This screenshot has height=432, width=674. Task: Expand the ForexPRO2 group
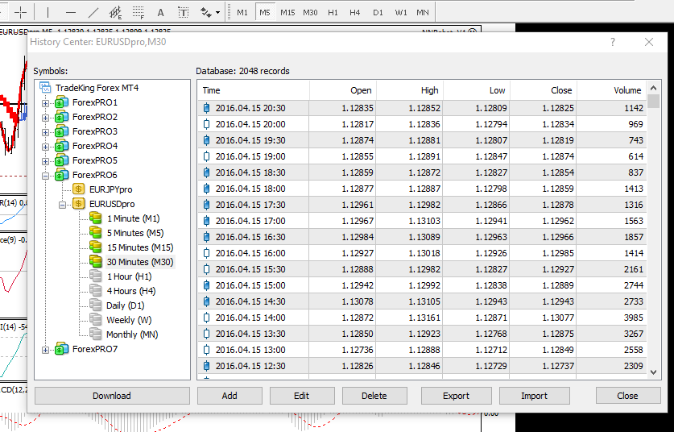click(45, 118)
